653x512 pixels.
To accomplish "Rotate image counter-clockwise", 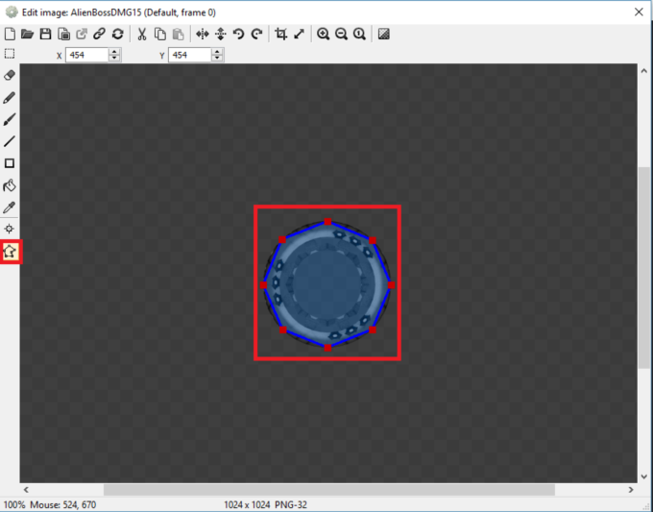I will click(x=238, y=34).
